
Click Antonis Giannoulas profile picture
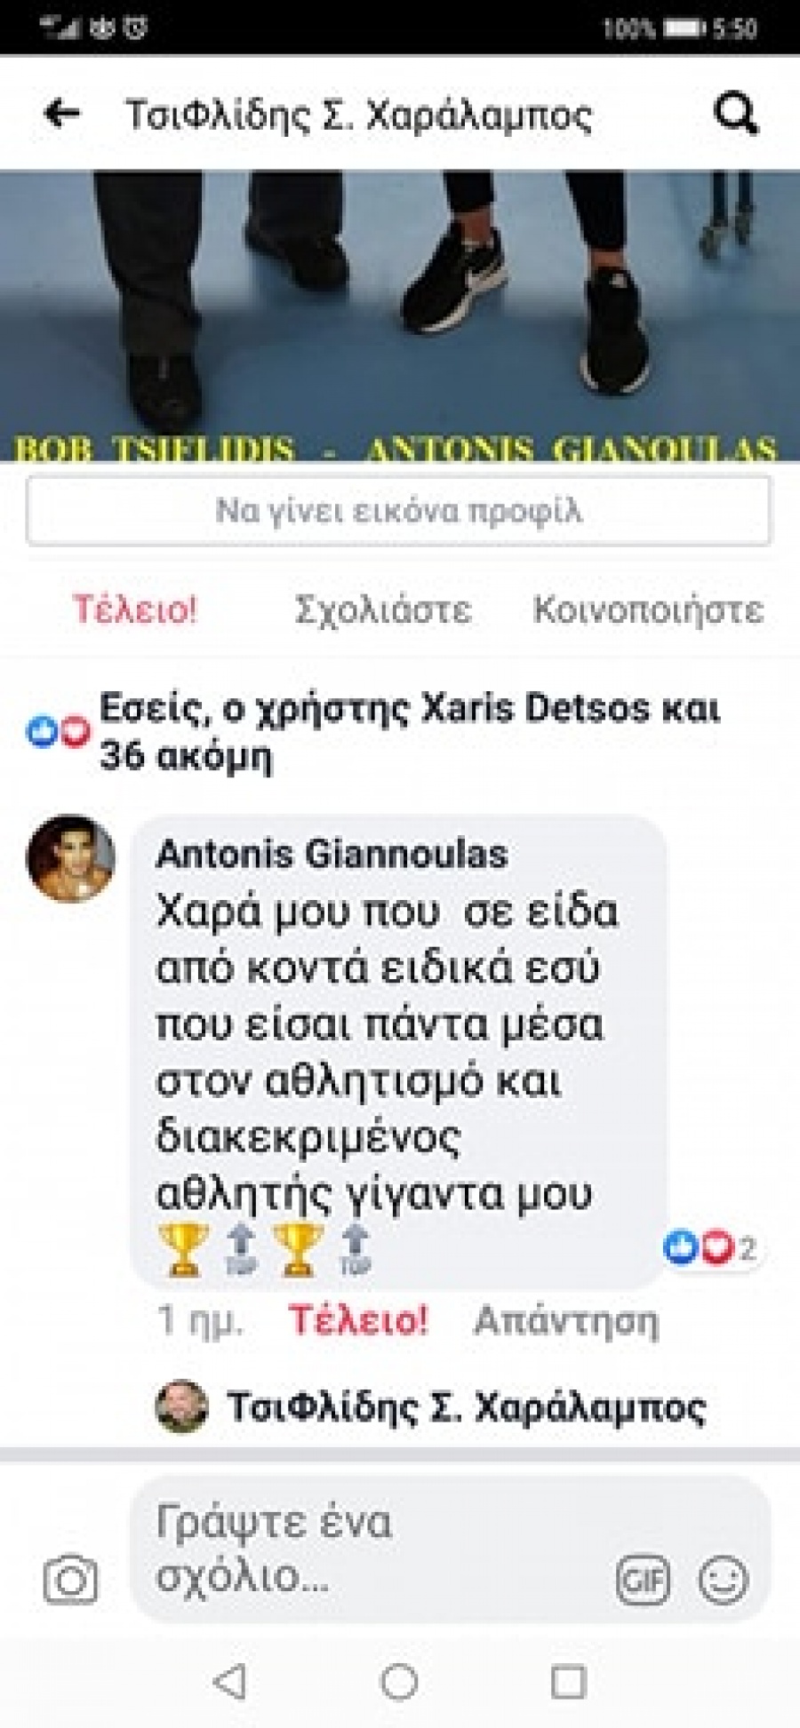click(71, 858)
